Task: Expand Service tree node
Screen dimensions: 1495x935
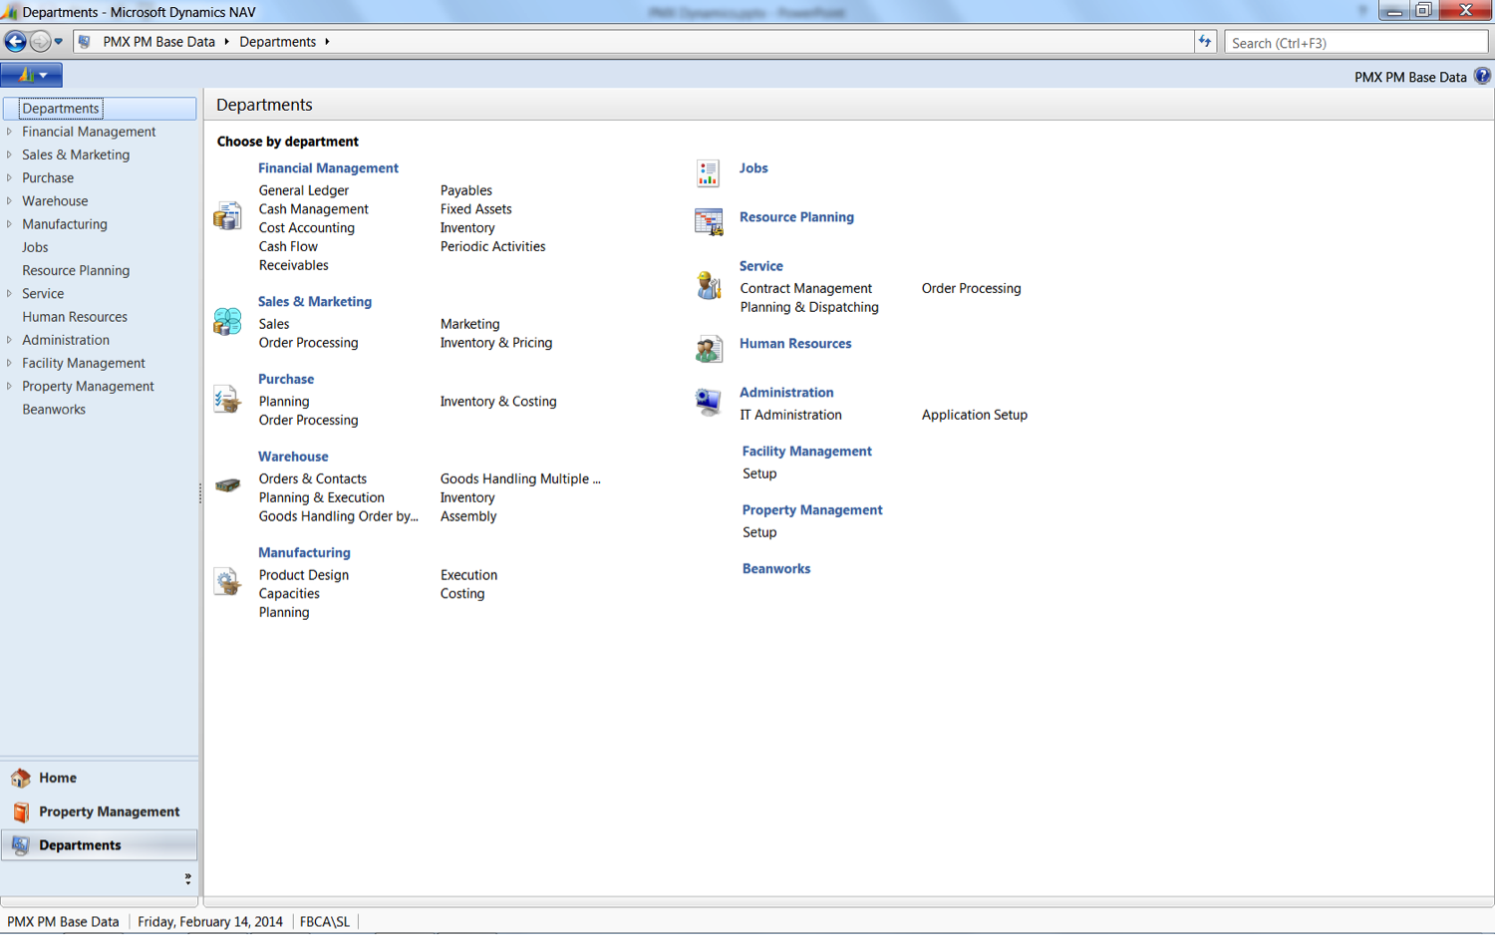Action: [x=10, y=293]
